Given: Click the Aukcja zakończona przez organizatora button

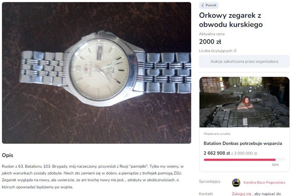Looking at the screenshot, I should coord(244,61).
